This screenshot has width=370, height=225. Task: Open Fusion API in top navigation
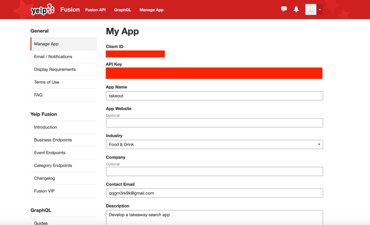pos(95,10)
